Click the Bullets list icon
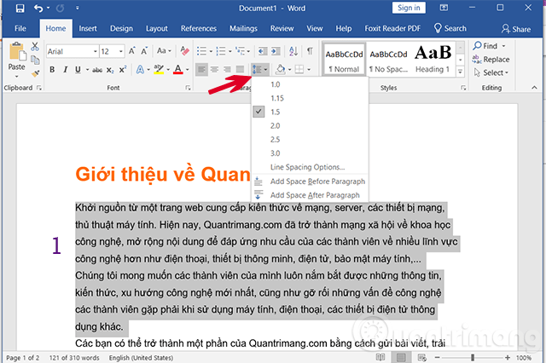This screenshot has height=363, width=546. pyautogui.click(x=201, y=51)
